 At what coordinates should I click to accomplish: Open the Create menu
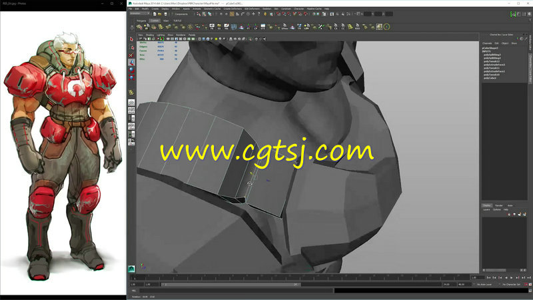point(155,9)
